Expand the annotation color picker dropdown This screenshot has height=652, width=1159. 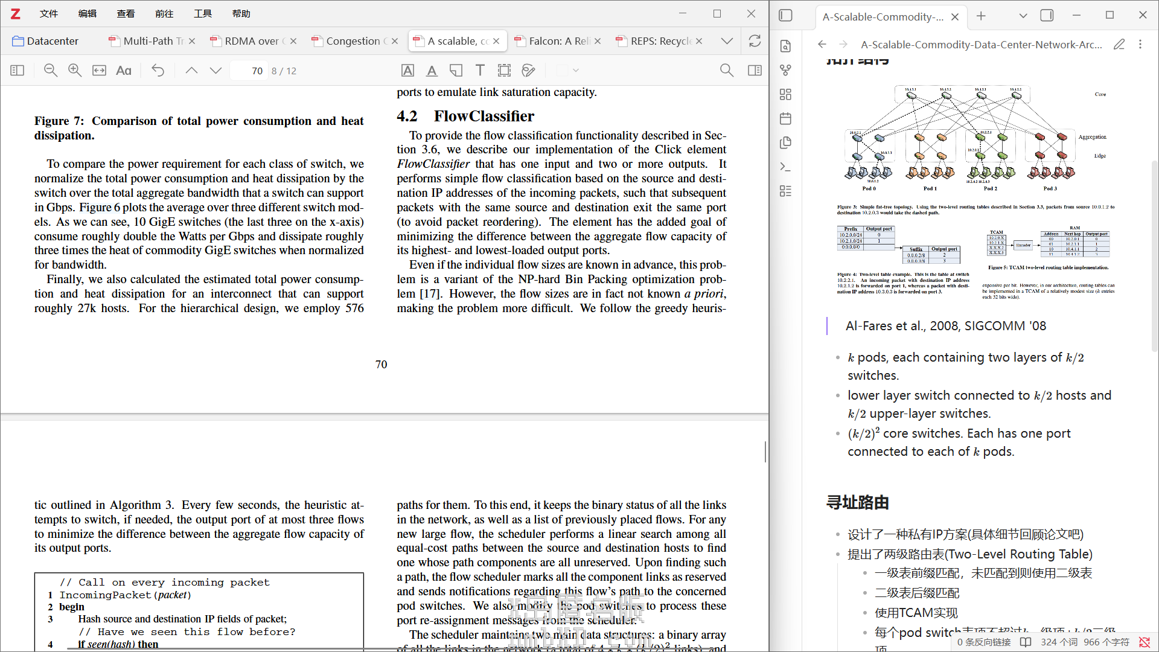point(576,71)
